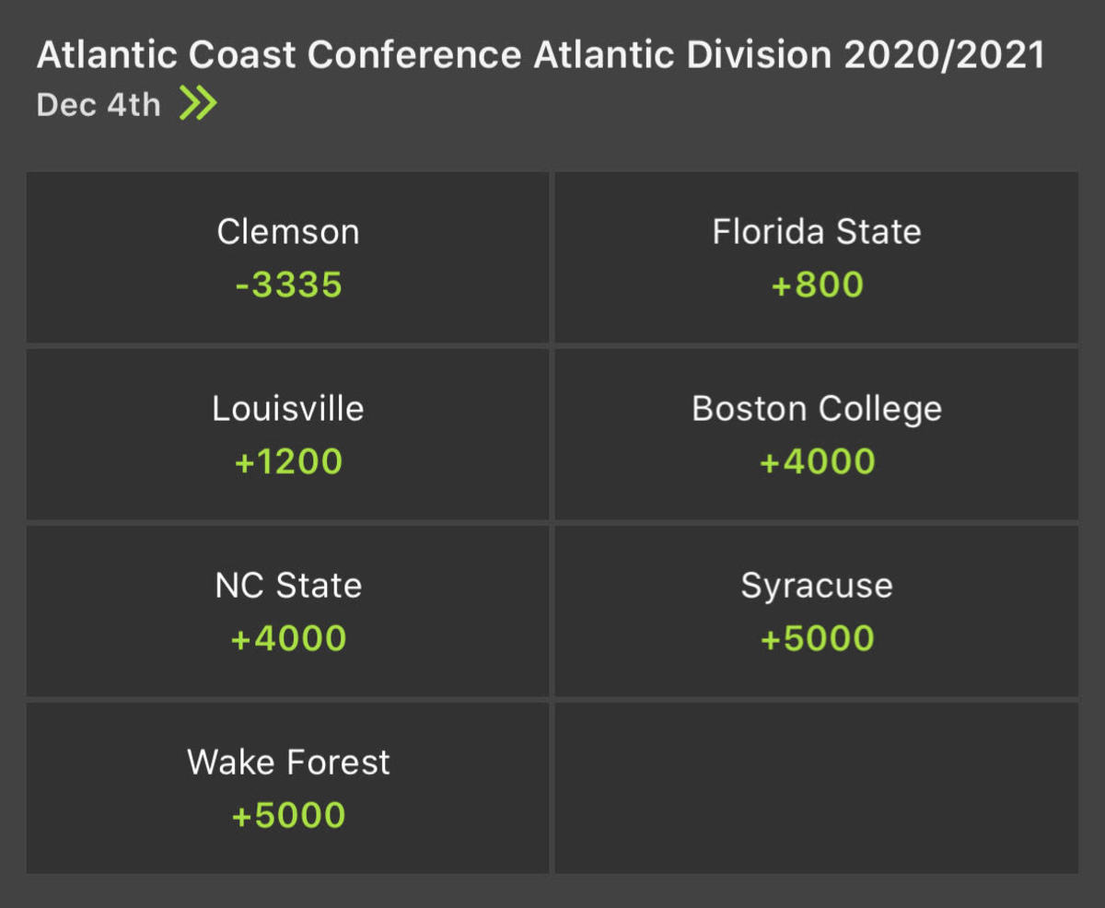Select the Boston College odds tile

point(816,433)
